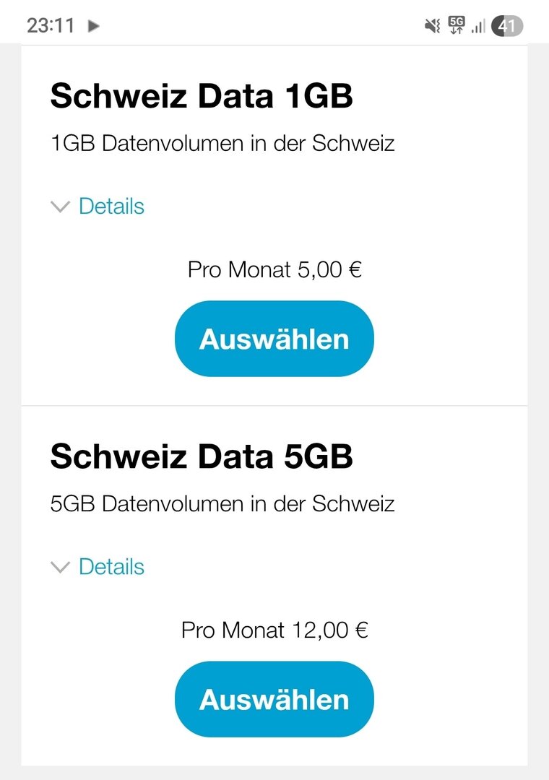Expand the chevron arrow under Schweiz Data 5GB
The height and width of the screenshot is (780, 549).
(60, 567)
